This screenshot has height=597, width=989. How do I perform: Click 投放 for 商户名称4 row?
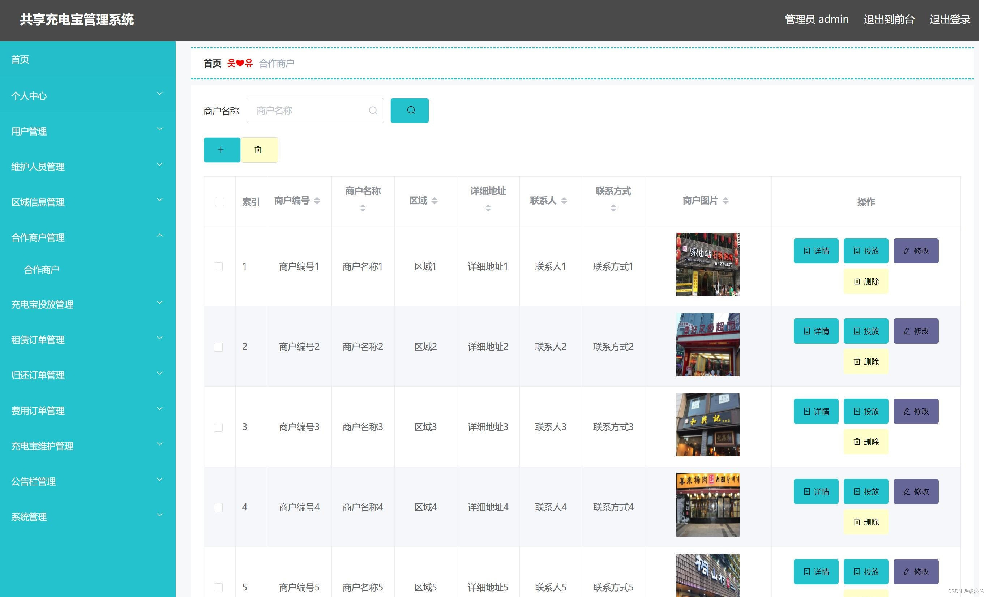pos(866,491)
